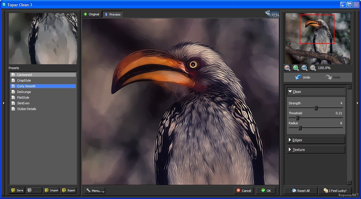Select the Cartooned preset

point(43,75)
